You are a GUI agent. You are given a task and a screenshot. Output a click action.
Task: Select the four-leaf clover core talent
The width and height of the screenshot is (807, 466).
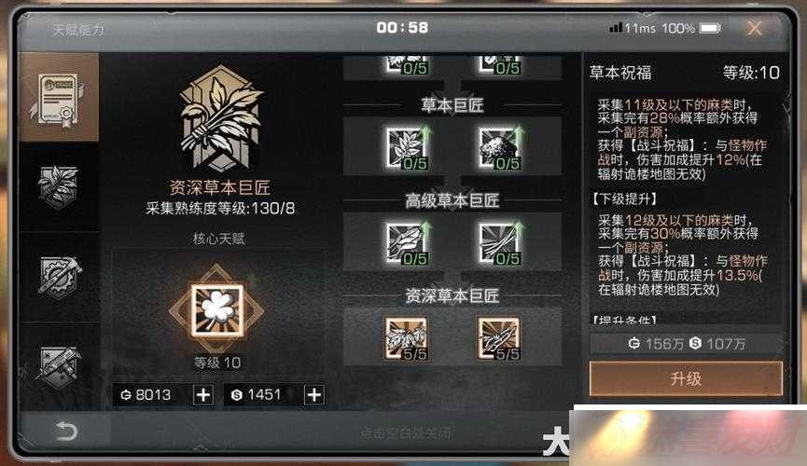click(x=216, y=310)
